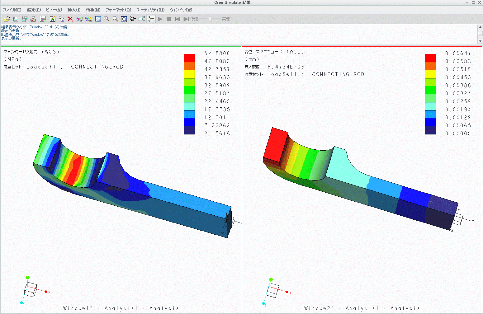Click yellow swatch in stress legend
483x314 pixels.
pyautogui.click(x=189, y=74)
